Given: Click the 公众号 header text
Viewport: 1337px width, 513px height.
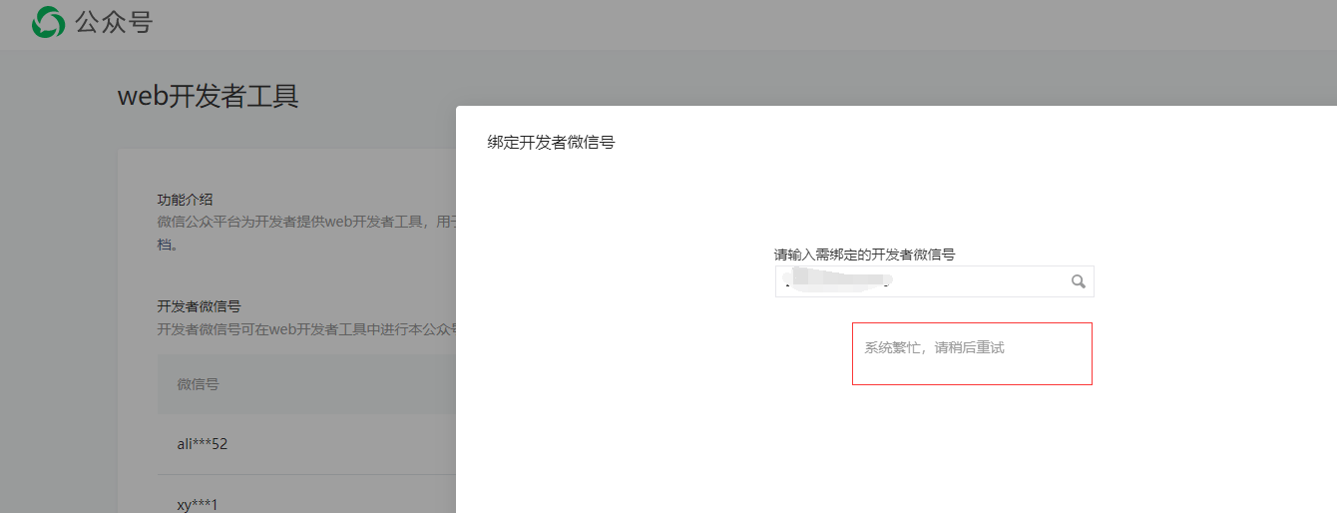Looking at the screenshot, I should pos(114,22).
